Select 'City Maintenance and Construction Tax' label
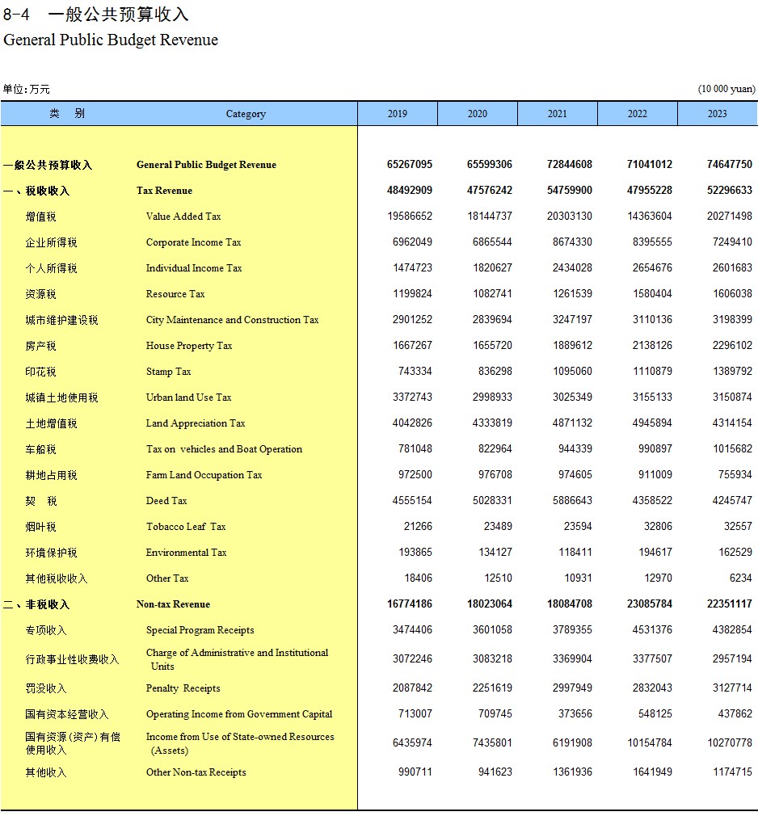The height and width of the screenshot is (837, 758). click(232, 320)
